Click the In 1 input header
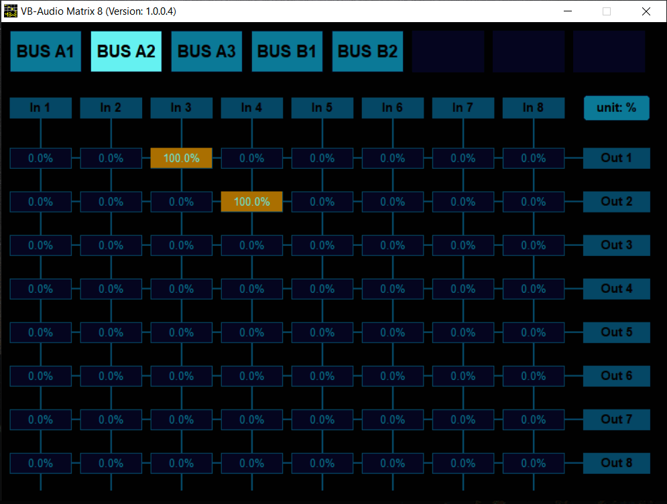Screen dimensions: 667x504 click(x=40, y=107)
